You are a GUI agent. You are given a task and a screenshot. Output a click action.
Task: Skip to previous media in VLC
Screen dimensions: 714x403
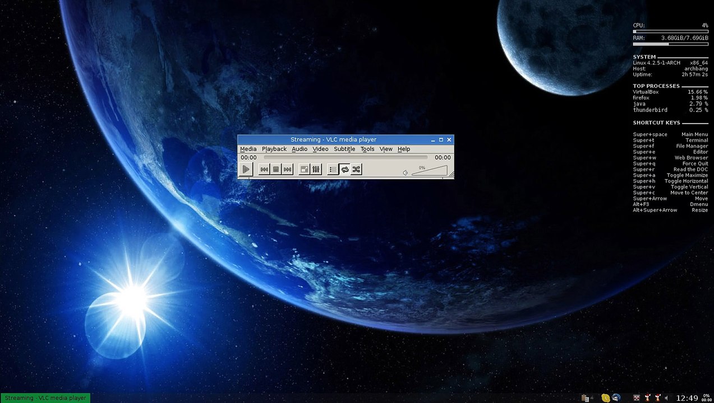tap(264, 169)
